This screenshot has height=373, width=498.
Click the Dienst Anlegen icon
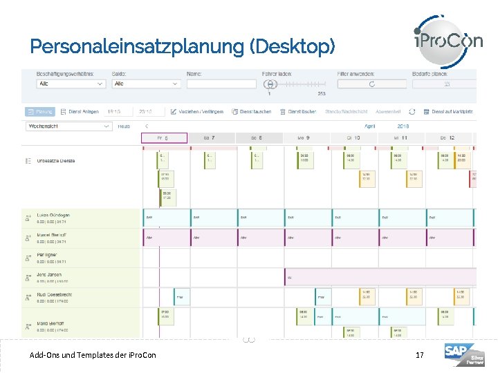(x=63, y=112)
